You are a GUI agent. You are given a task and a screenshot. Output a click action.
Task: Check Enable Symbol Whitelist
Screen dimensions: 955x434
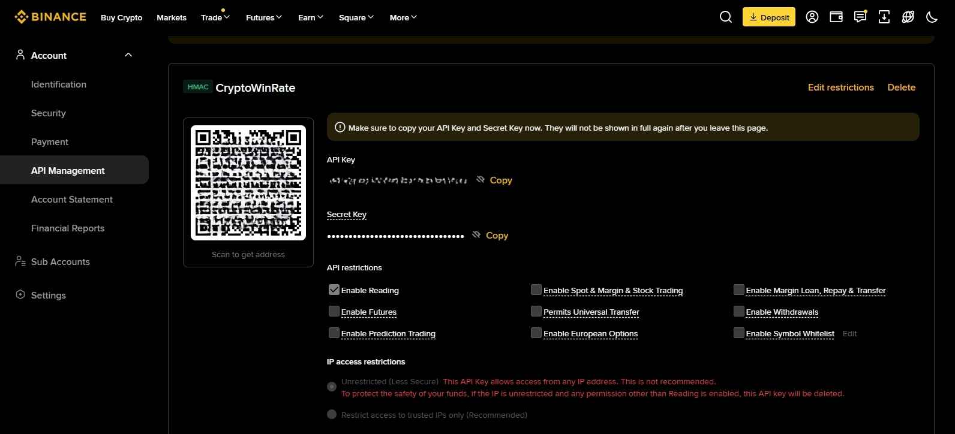tap(739, 333)
